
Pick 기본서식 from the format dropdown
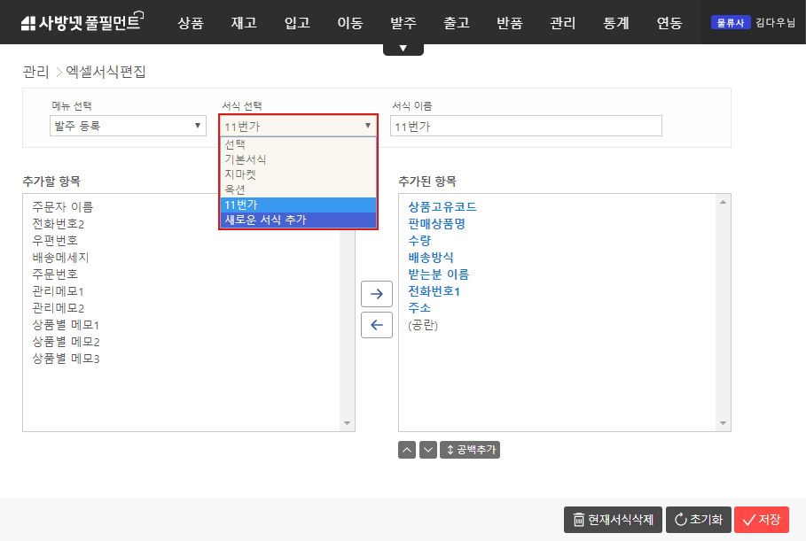[246, 159]
